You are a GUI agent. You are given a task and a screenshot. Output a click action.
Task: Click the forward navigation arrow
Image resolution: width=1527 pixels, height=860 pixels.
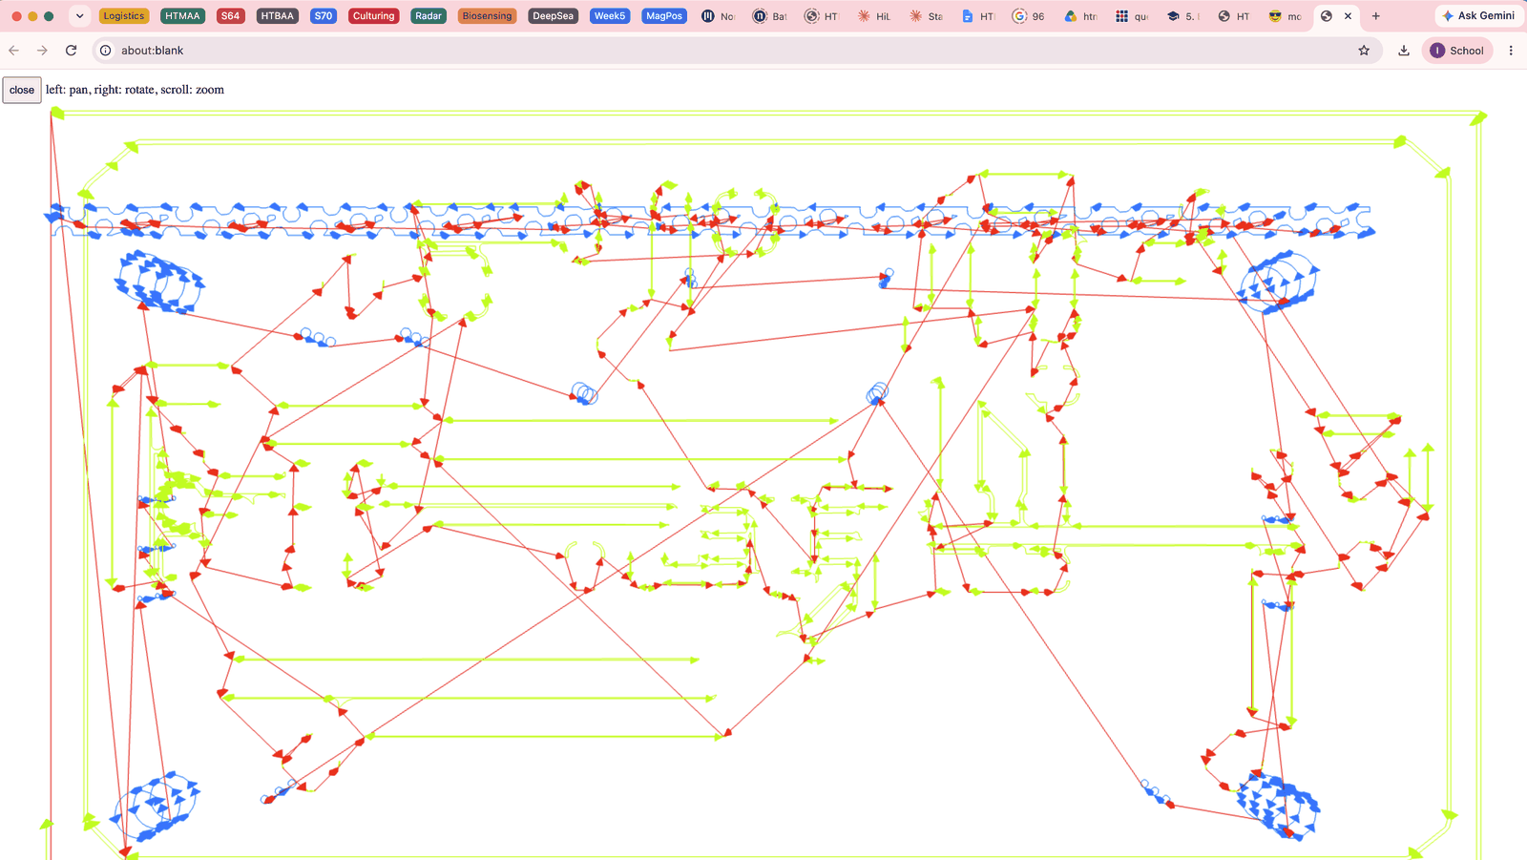[42, 51]
